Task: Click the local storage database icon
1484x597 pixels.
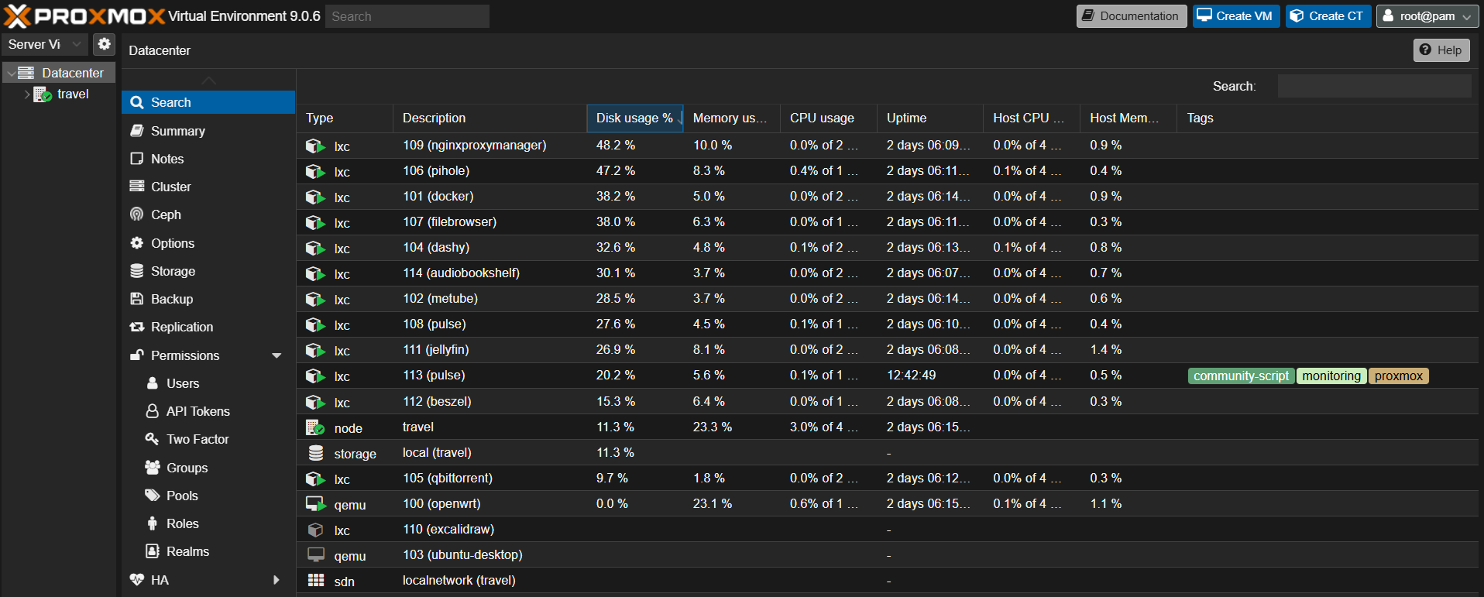Action: point(315,453)
